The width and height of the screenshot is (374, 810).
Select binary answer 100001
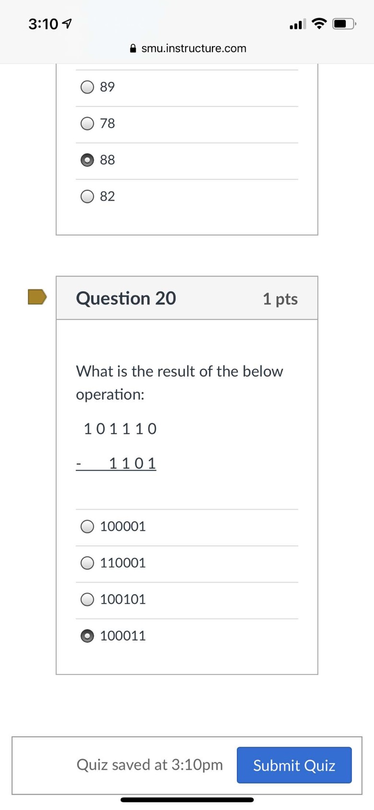(87, 526)
